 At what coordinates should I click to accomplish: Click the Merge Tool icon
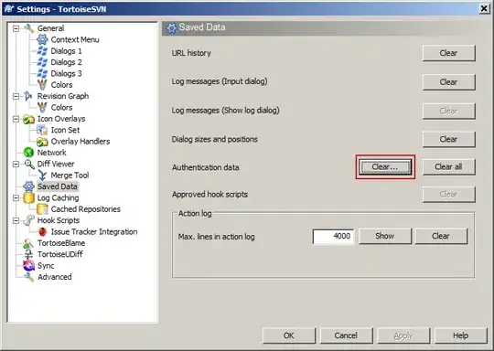(x=42, y=175)
